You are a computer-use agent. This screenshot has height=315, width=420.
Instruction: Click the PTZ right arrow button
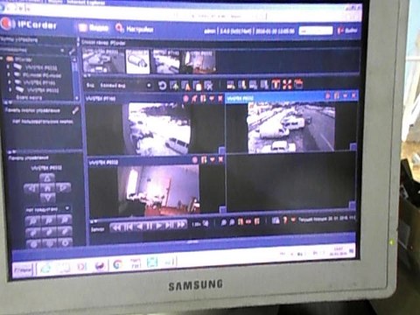[63, 187]
